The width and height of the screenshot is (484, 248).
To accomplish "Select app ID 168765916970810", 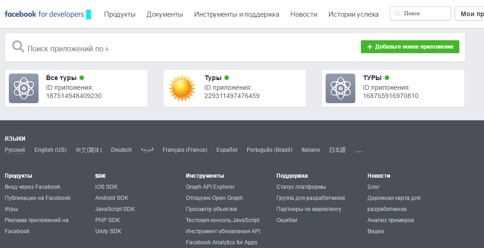I will pyautogui.click(x=391, y=96).
